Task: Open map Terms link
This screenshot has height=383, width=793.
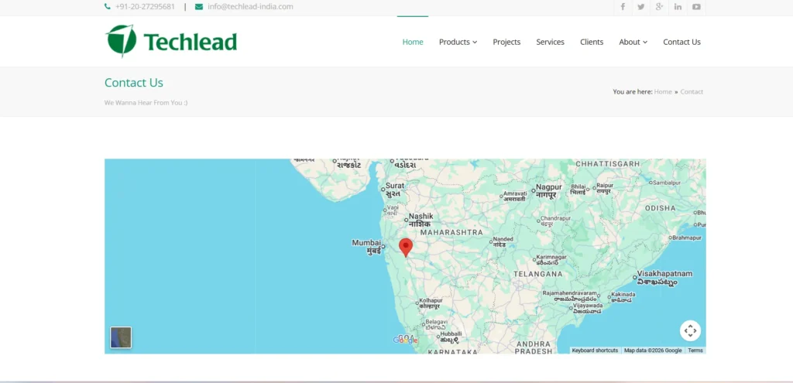Action: pyautogui.click(x=695, y=351)
